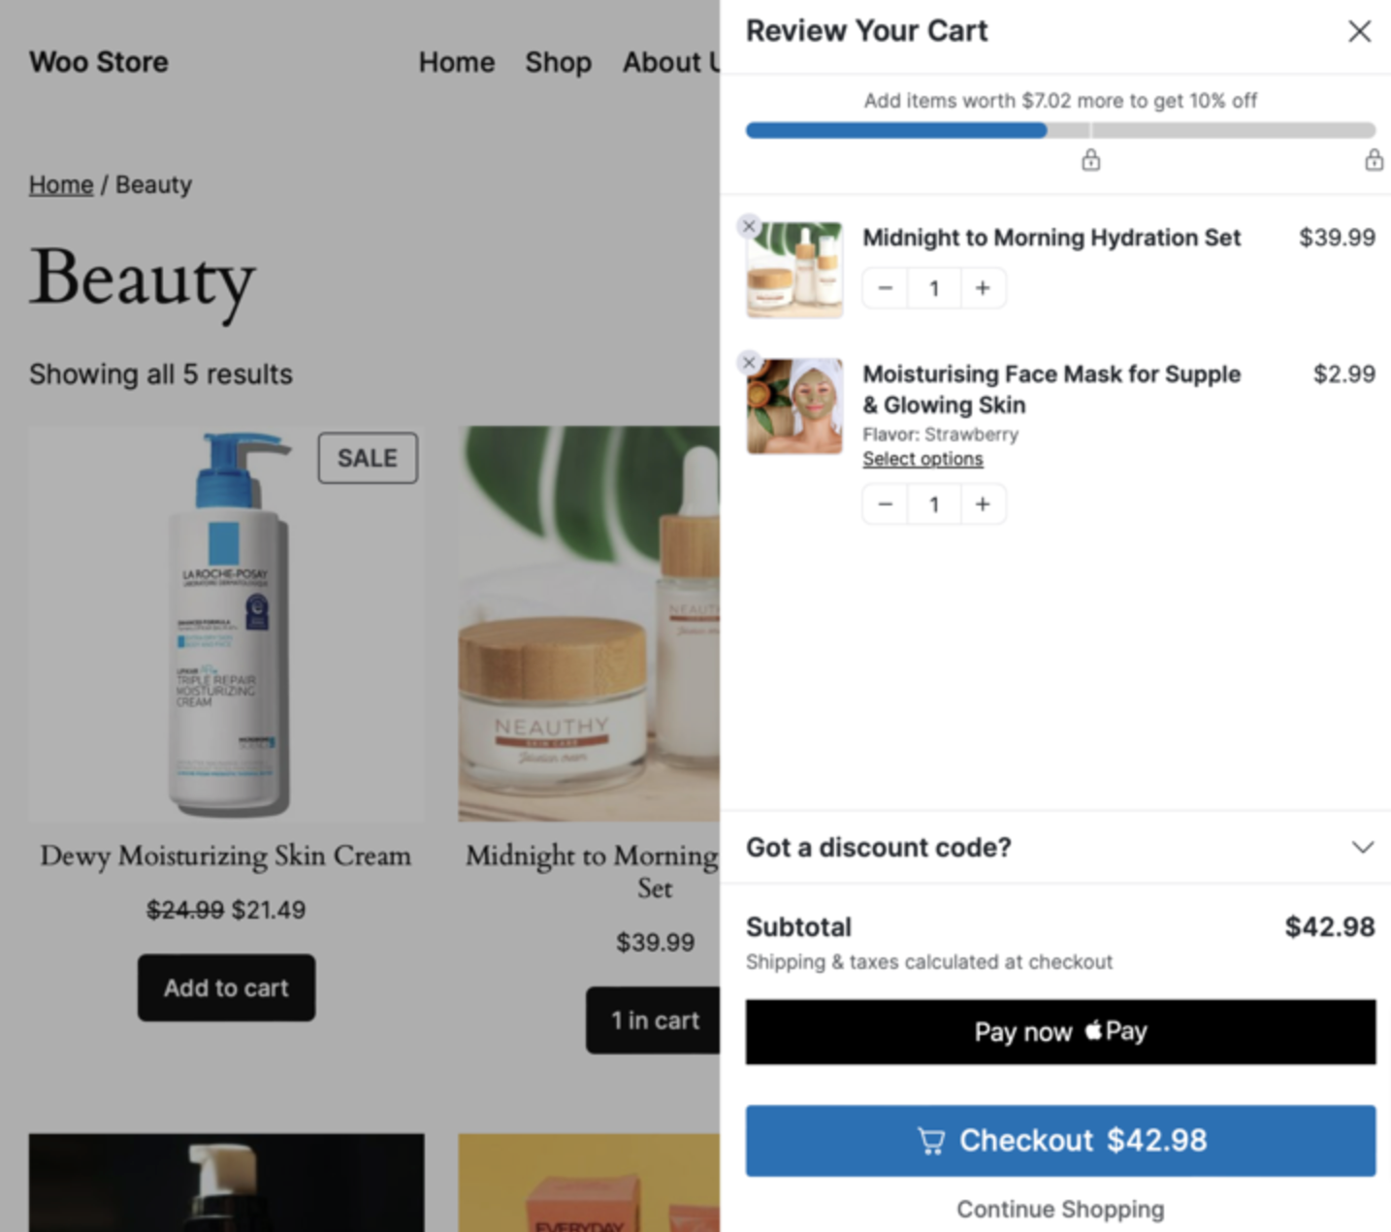Remove the Moisturising Face Mask from cart
Image resolution: width=1391 pixels, height=1232 pixels.
pos(748,362)
